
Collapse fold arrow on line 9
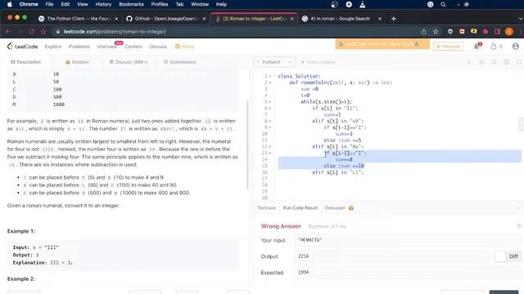click(x=270, y=127)
